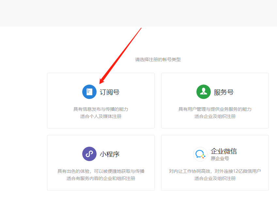Select the 服务号 title text
This screenshot has height=197, width=277.
[224, 92]
